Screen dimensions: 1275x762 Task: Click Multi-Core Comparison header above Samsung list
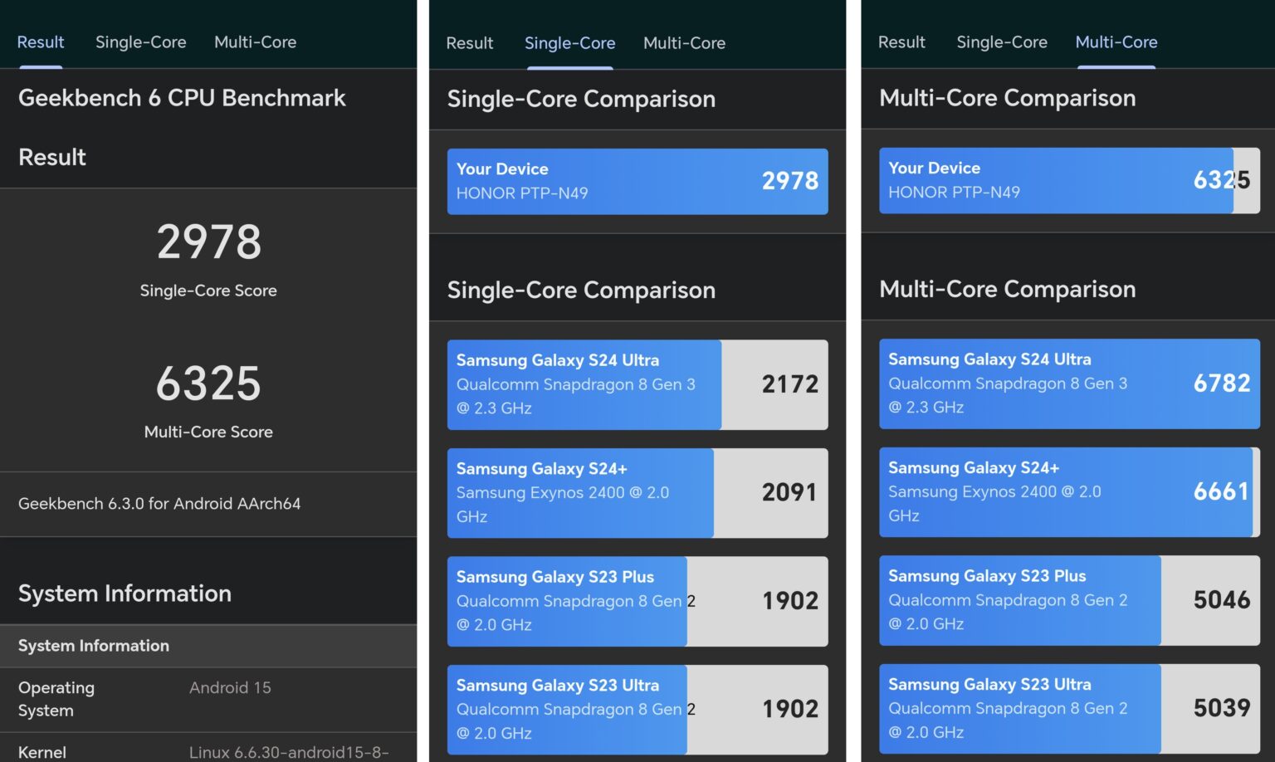(x=1007, y=289)
